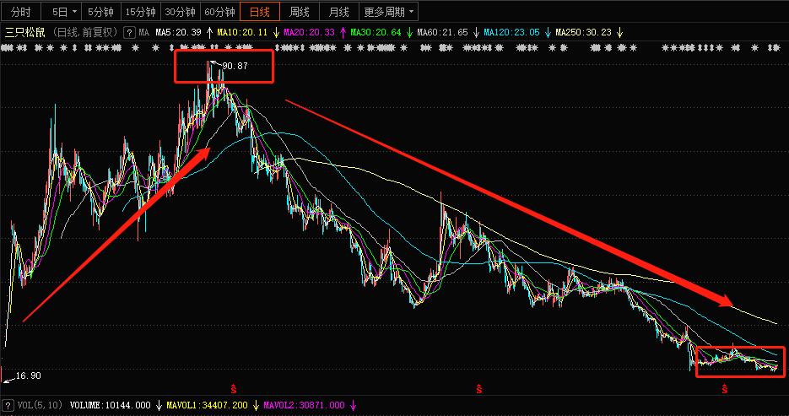This screenshot has width=789, height=416.
Task: Switch to the 月线 monthly chart tab
Action: coord(339,12)
